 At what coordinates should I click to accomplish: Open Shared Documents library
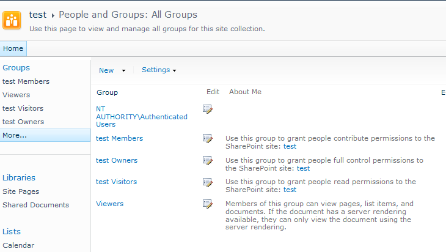coord(36,205)
